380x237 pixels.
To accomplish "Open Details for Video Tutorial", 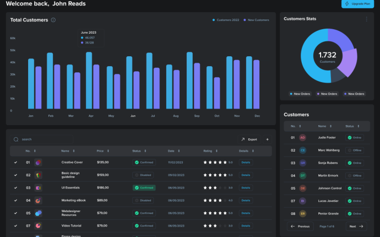I will point(246,225).
